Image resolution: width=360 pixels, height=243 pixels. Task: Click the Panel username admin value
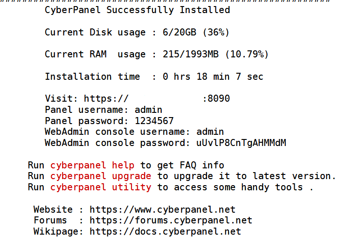148,110
